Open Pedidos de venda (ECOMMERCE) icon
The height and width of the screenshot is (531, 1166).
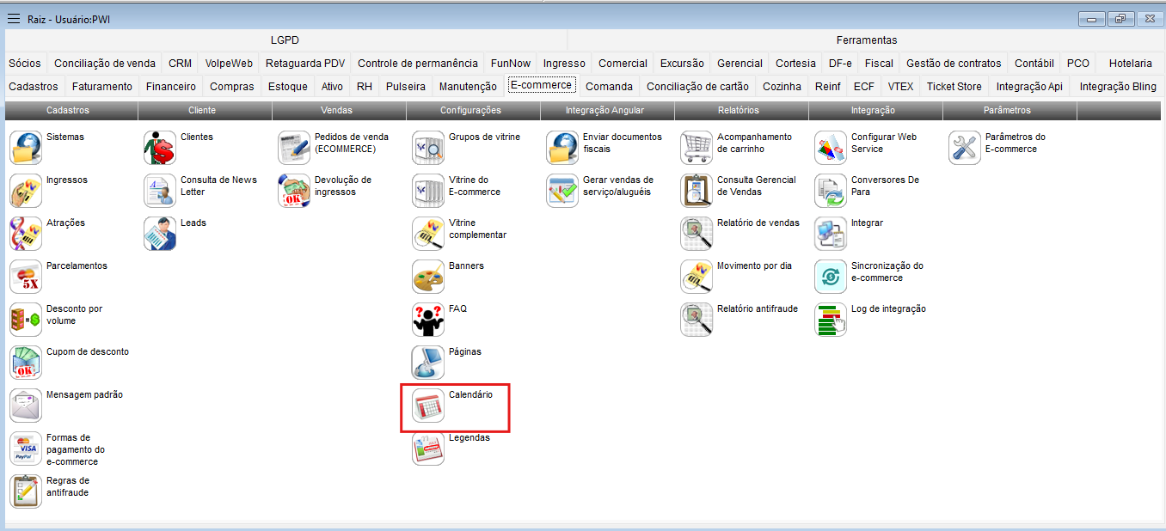294,148
